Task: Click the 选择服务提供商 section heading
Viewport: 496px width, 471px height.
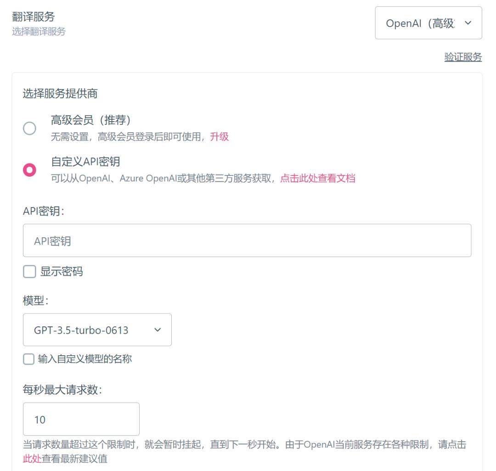Action: (60, 94)
